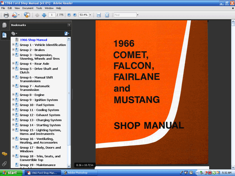Viewport: 235px width, 176px height.
Task: Click the Print icon in the toolbar
Action: click(x=6, y=15)
